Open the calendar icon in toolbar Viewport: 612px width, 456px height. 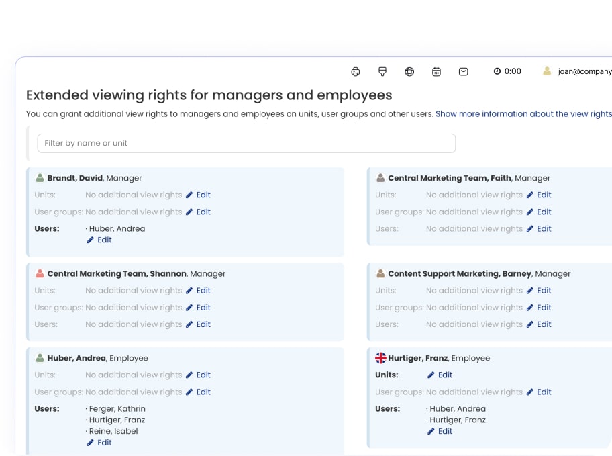point(436,71)
